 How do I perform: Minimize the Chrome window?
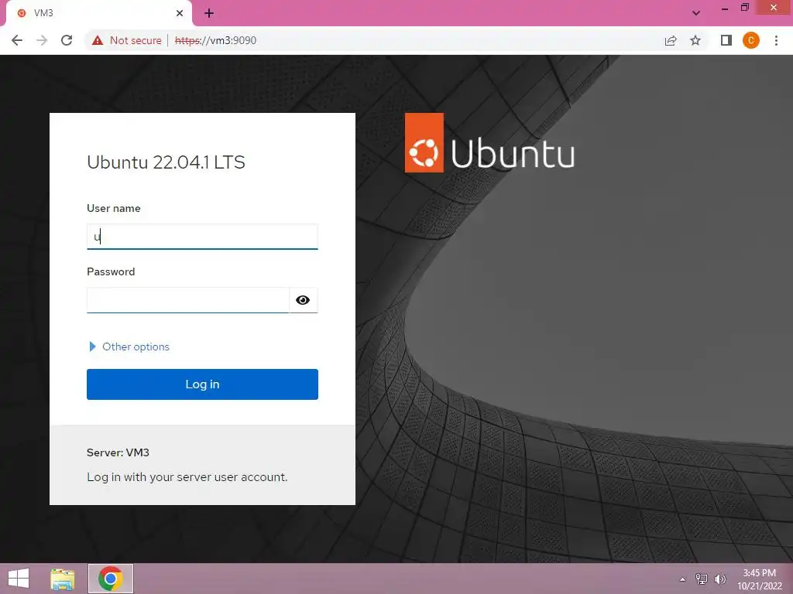pyautogui.click(x=725, y=8)
